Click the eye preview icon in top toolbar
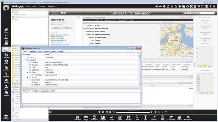This screenshot has width=218, height=122. [160, 6]
